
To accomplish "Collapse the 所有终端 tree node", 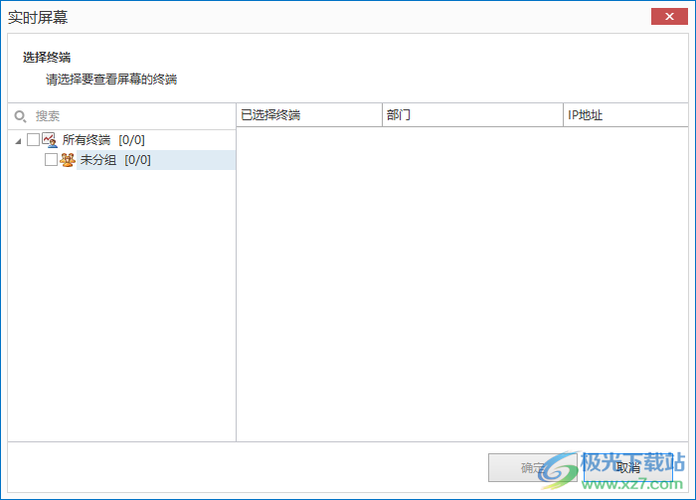I will click(18, 141).
